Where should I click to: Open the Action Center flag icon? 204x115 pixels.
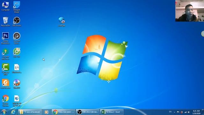point(178,112)
